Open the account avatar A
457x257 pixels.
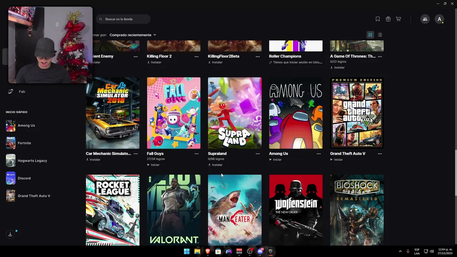coord(439,19)
